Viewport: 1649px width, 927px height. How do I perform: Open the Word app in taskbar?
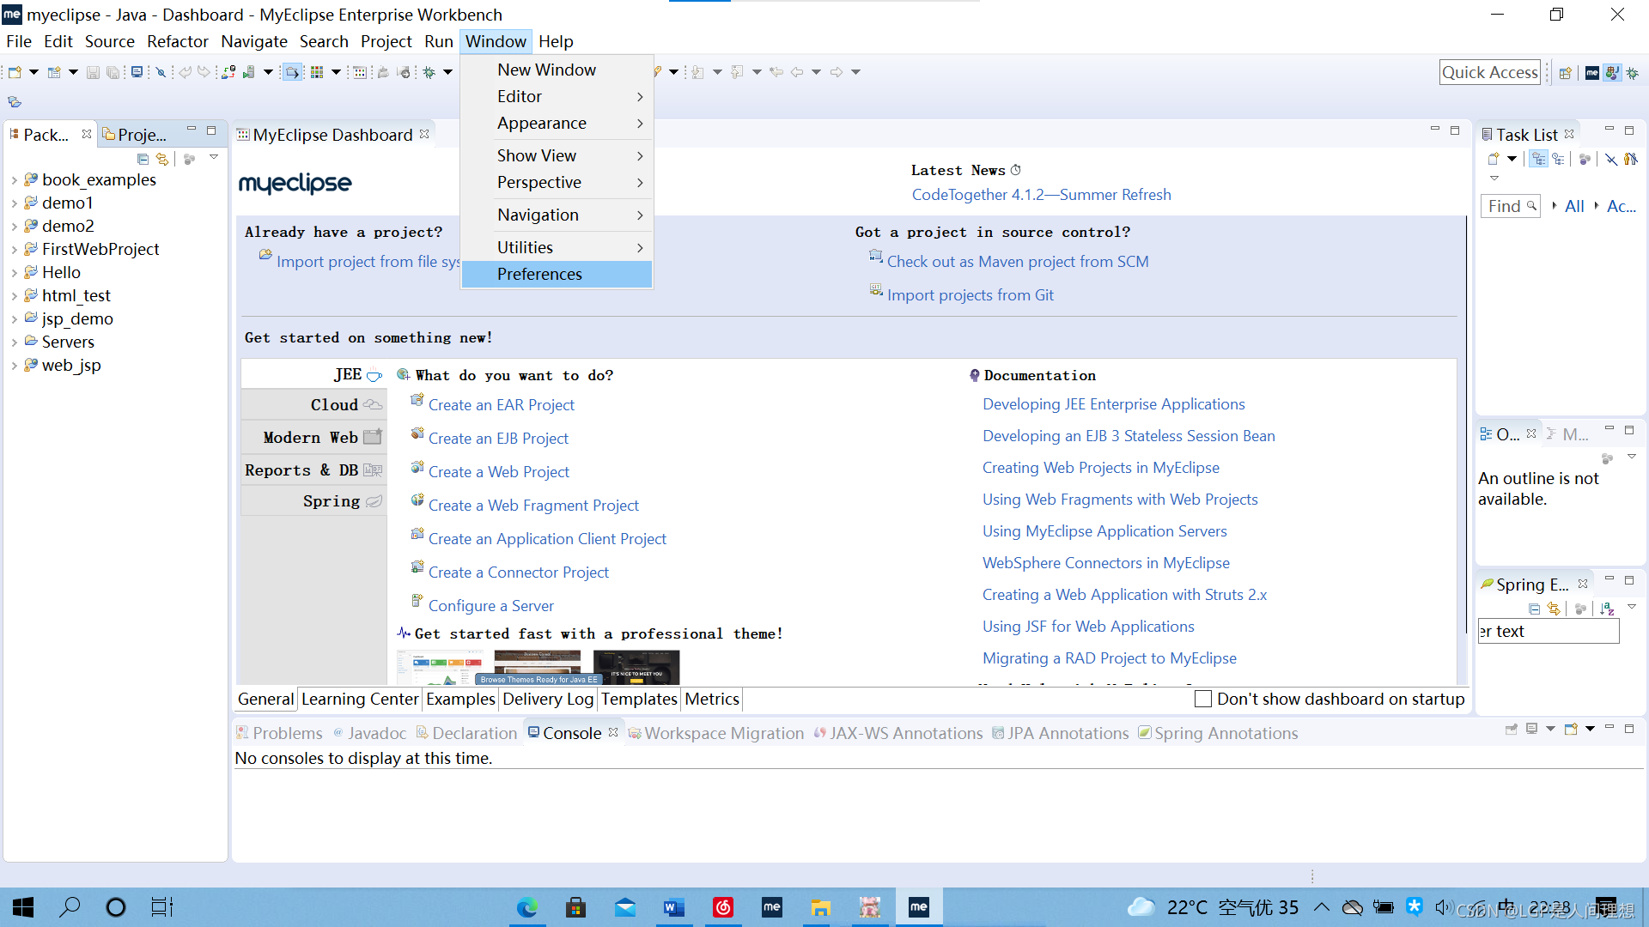(x=673, y=907)
